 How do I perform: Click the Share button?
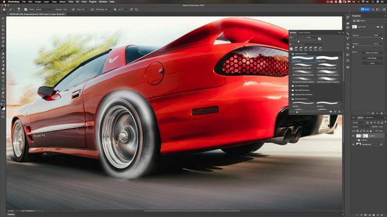tap(365, 10)
